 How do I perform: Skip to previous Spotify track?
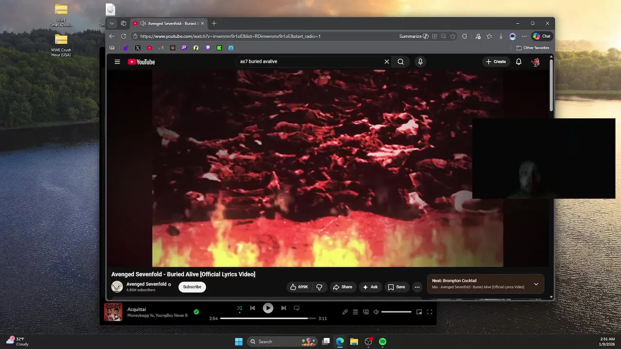[253, 308]
